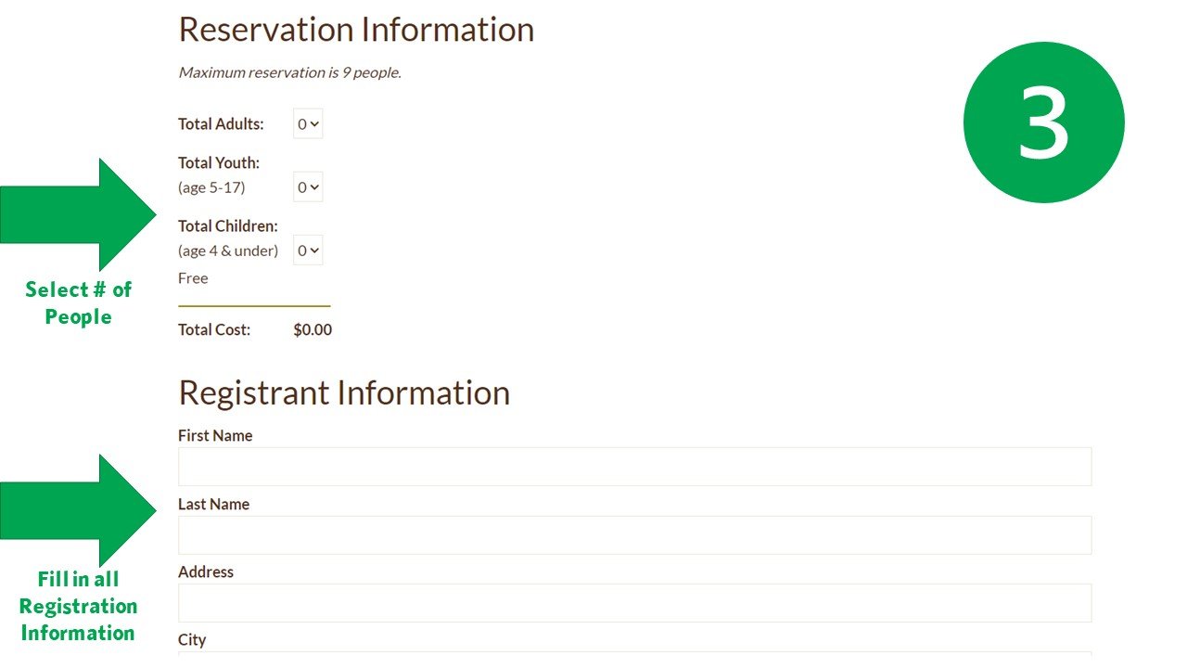Click the Total Children label
This screenshot has width=1187, height=668.
click(x=228, y=225)
